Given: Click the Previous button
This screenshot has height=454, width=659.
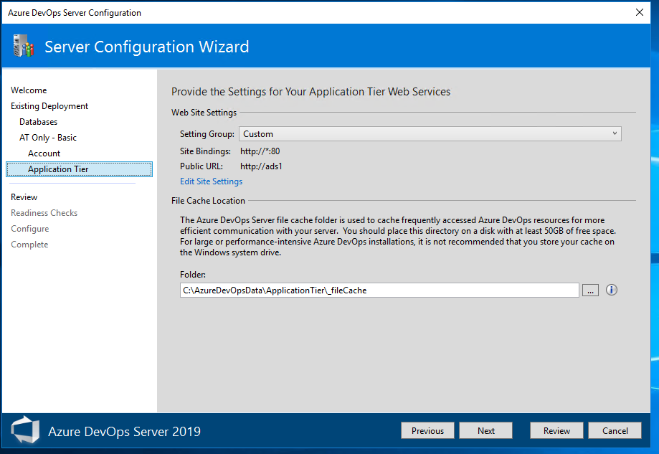Looking at the screenshot, I should click(427, 430).
